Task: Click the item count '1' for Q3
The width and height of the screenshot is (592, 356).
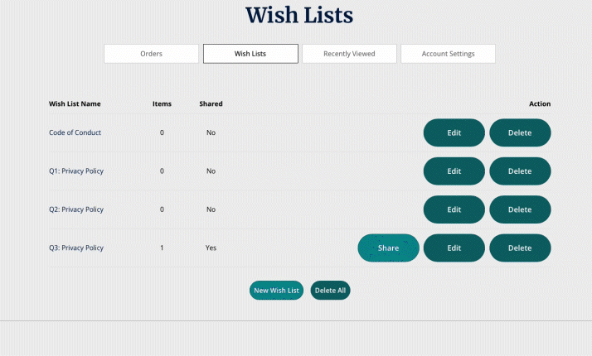Action: point(162,248)
